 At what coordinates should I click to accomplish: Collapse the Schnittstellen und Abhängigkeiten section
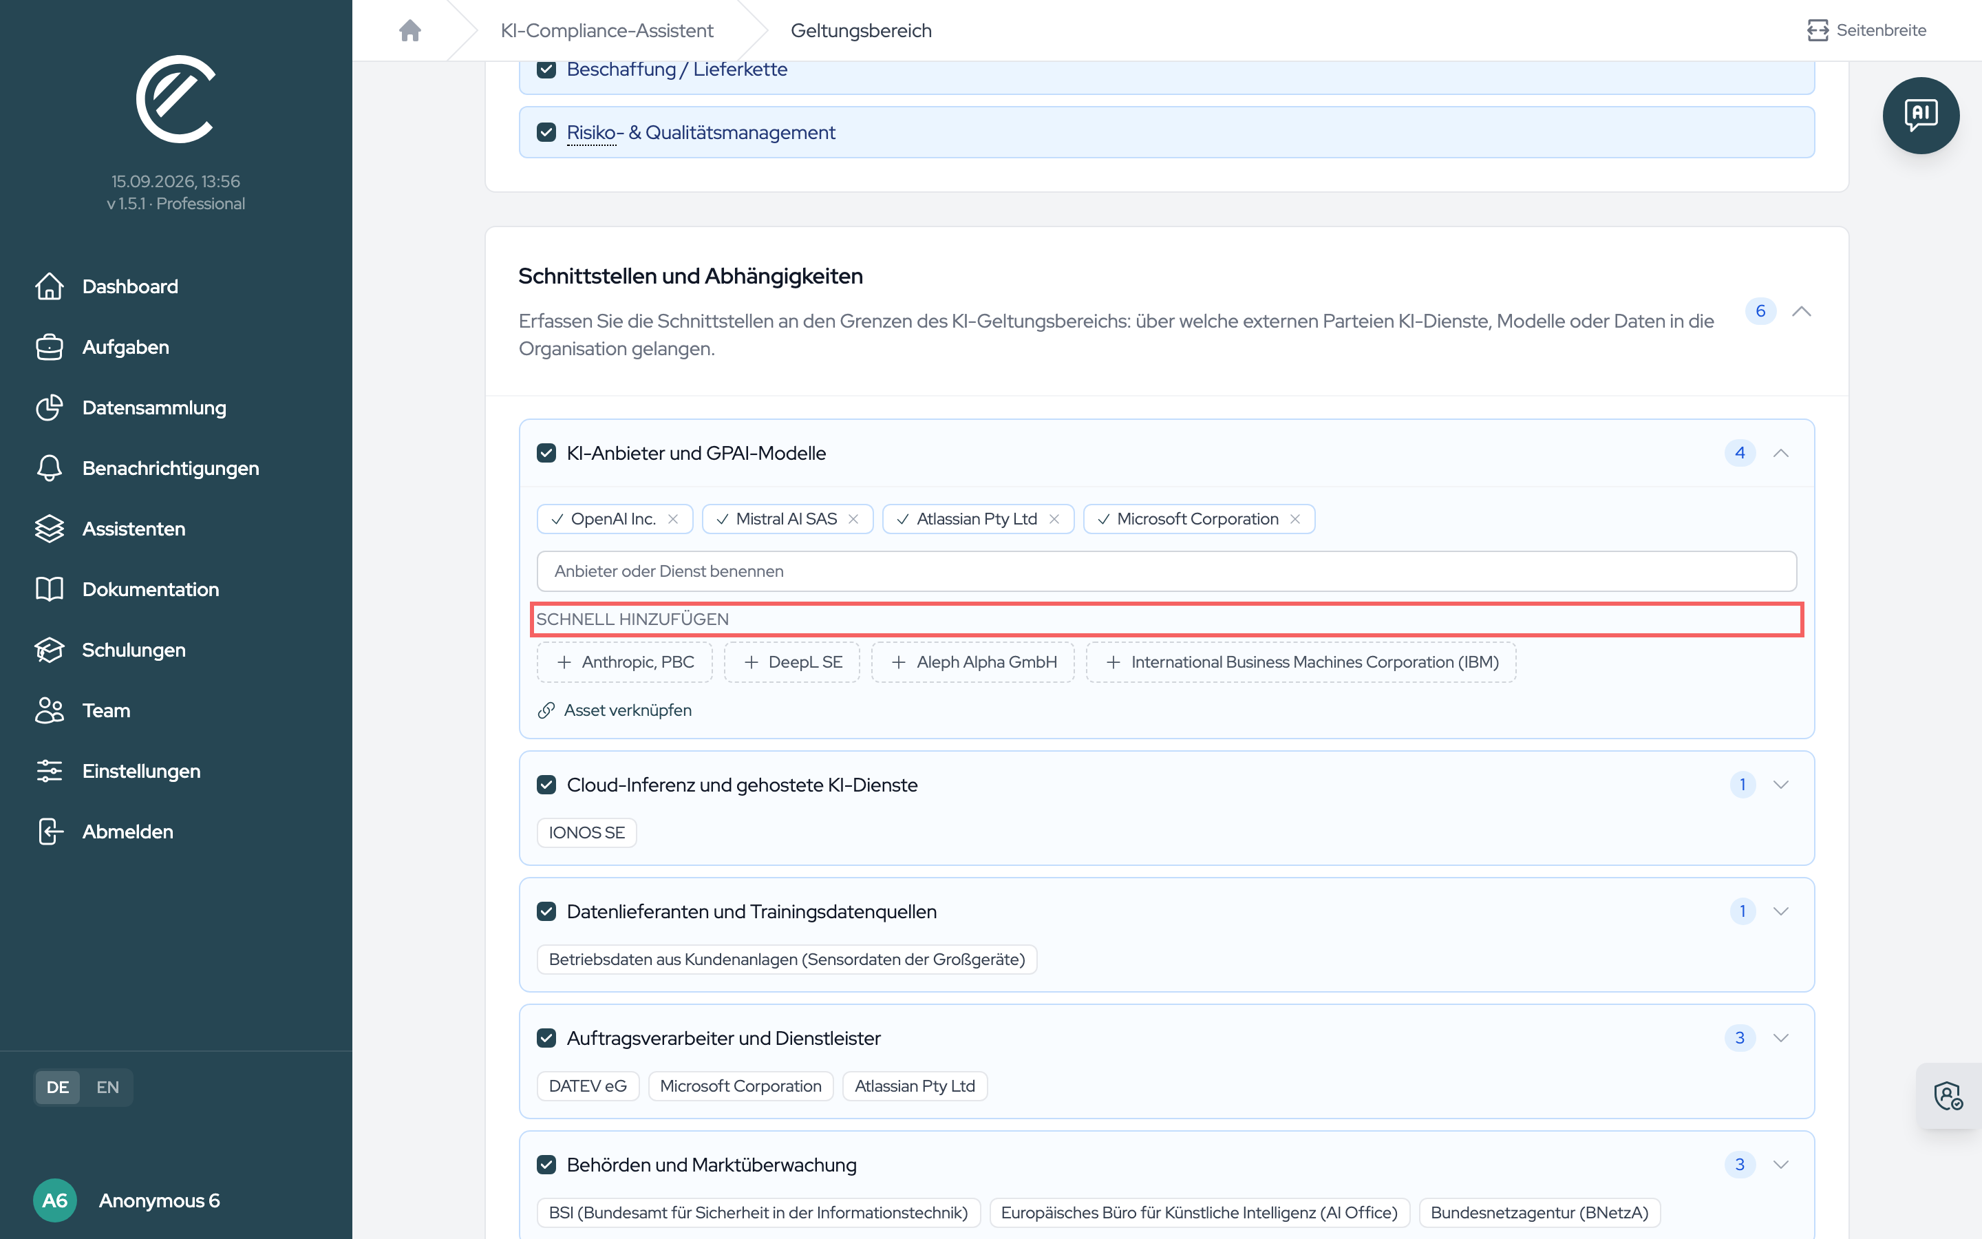[x=1801, y=311]
